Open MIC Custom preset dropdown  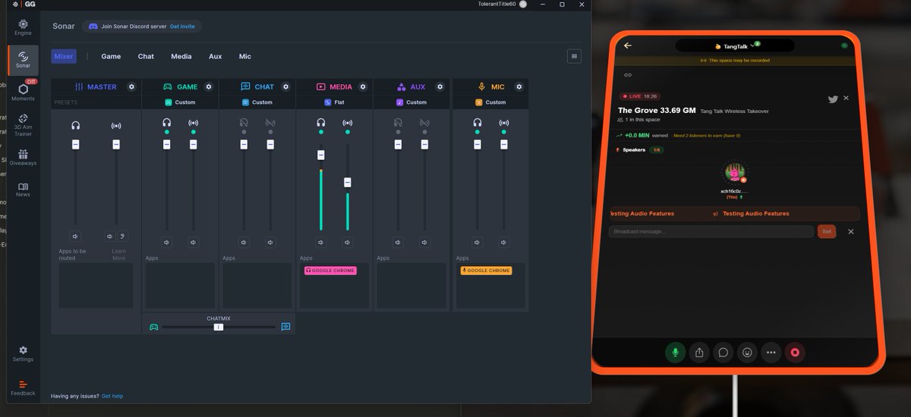(490, 102)
